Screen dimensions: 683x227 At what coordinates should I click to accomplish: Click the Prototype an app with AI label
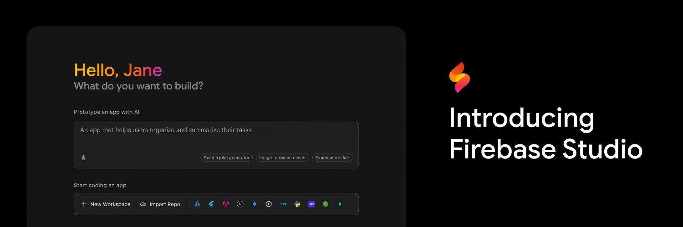107,112
